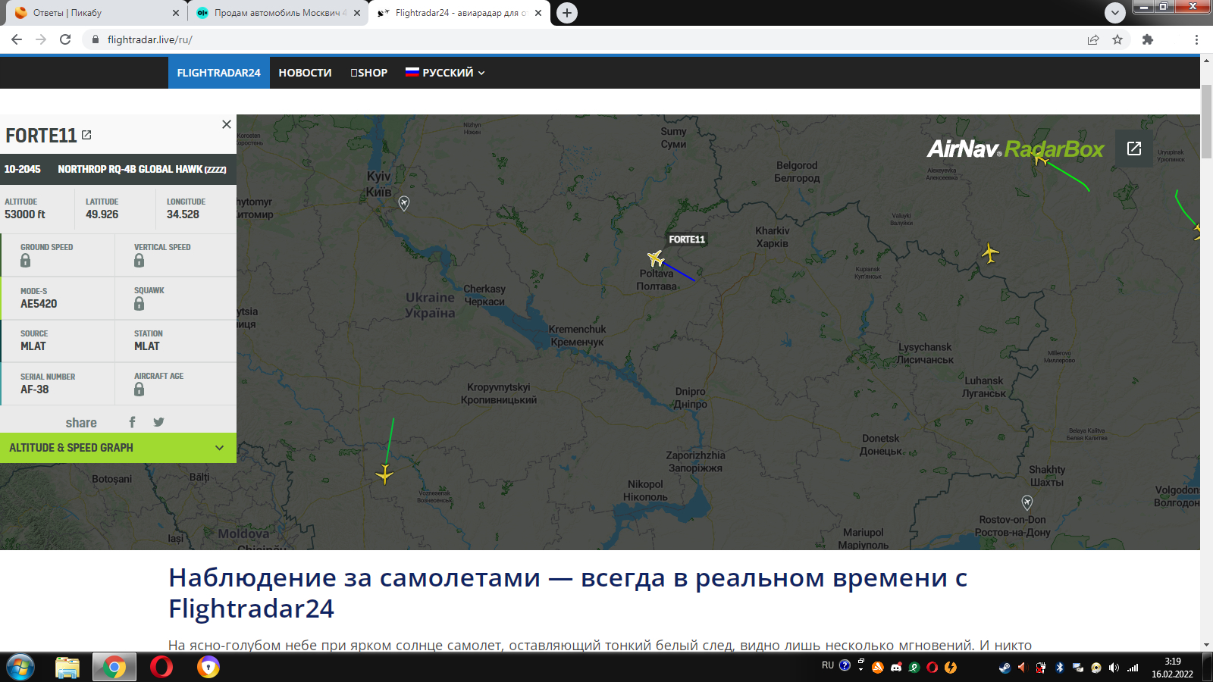
Task: Click the locked Vertical Speed padlock icon
Action: [139, 261]
